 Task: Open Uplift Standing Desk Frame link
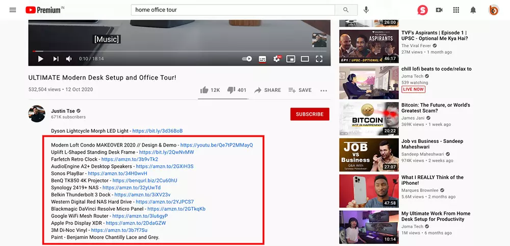[167, 152]
